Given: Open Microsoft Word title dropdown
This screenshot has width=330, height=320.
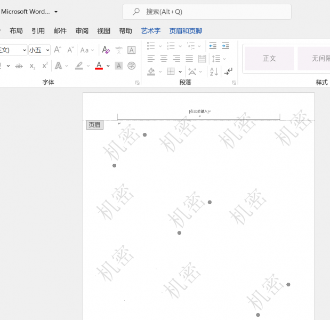Looking at the screenshot, I should pos(56,12).
